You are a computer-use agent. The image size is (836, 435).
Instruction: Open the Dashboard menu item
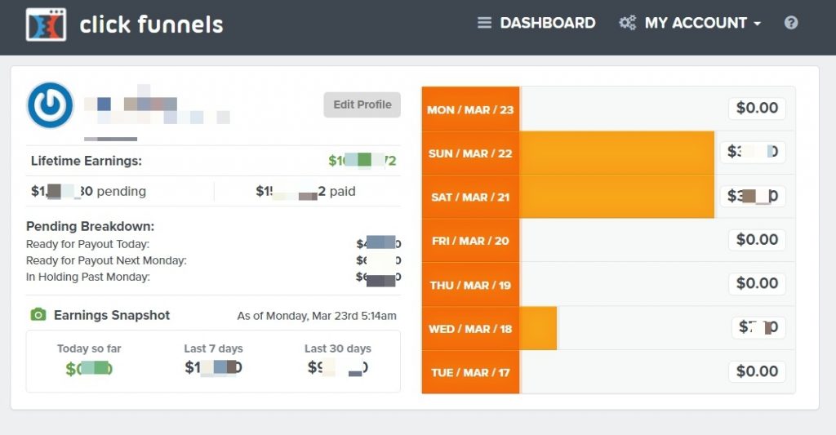(x=547, y=23)
